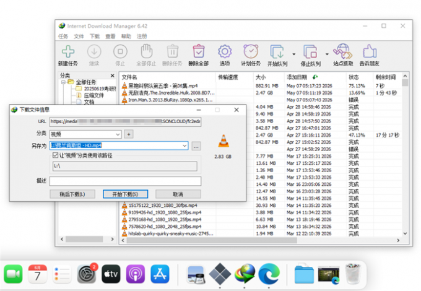Screen dimensions: 421x291
Task: Open the App Store from the dock
Action: tap(160, 274)
